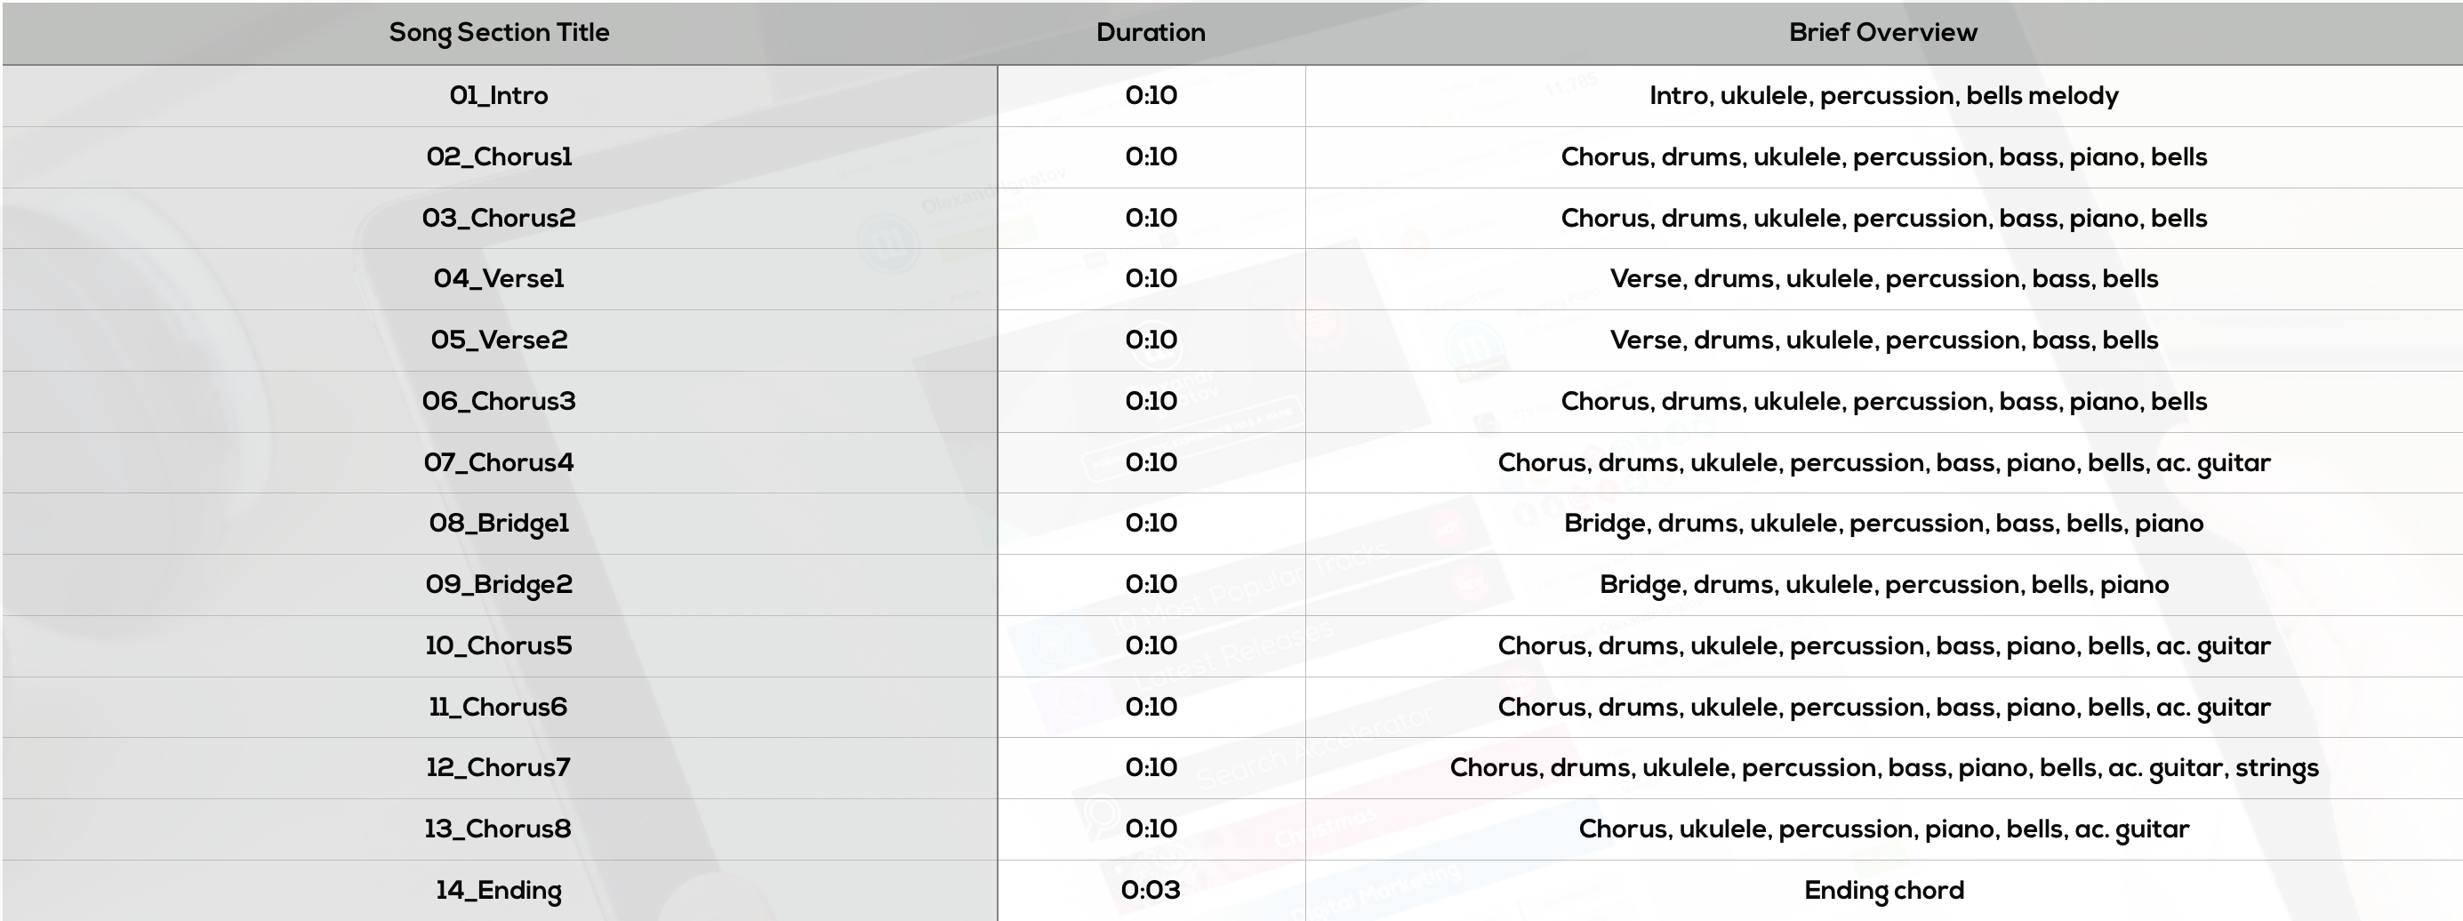Select the '02_Chorus1' section title
The image size is (2463, 921).
(499, 156)
